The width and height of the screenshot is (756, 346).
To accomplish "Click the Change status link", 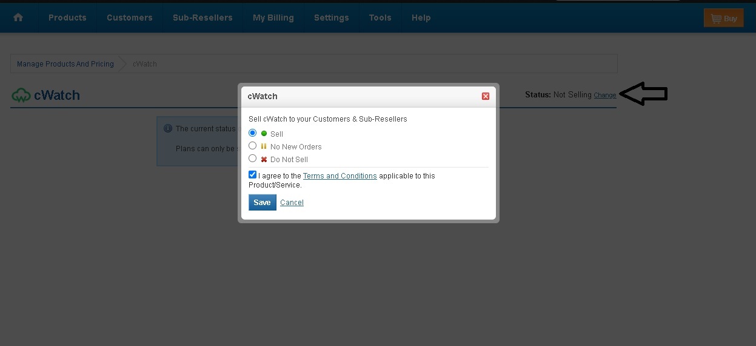I will point(605,95).
